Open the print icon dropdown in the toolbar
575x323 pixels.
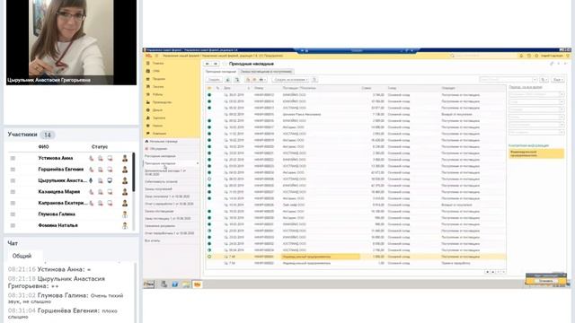point(261,80)
